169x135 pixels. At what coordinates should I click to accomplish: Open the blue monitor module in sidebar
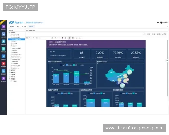[3, 34]
